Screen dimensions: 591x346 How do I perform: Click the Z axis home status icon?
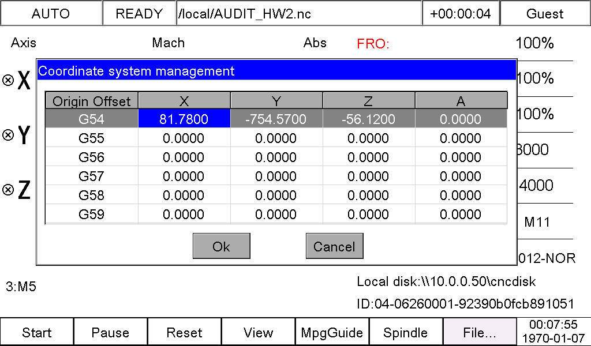pyautogui.click(x=8, y=190)
